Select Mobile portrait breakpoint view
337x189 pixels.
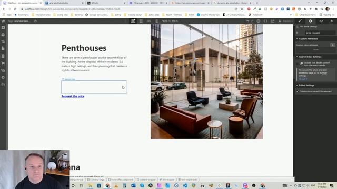157,21
